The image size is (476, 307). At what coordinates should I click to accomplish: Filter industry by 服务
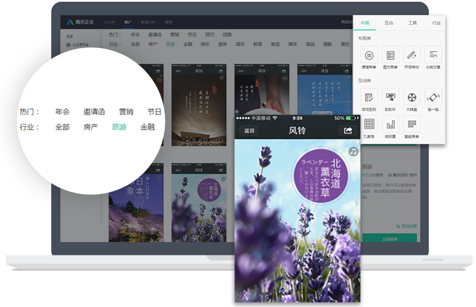(x=222, y=44)
